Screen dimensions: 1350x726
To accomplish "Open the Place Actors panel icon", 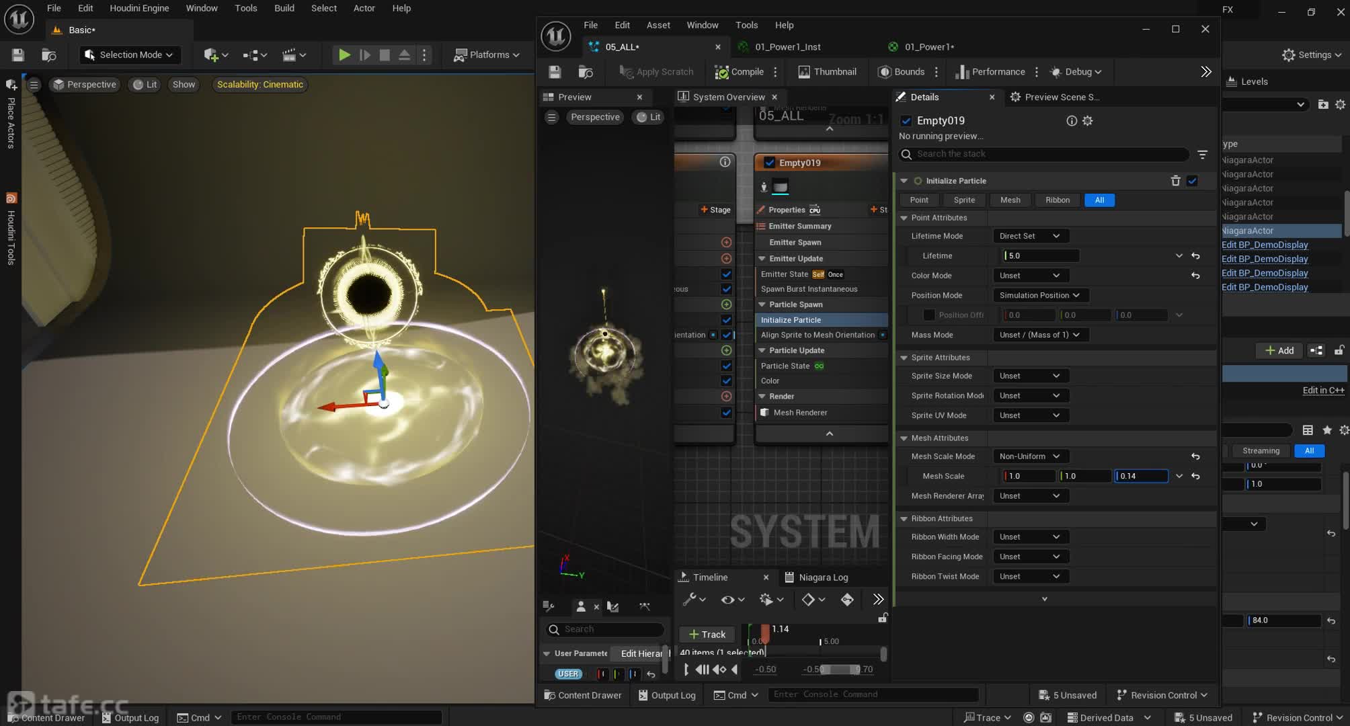I will click(11, 85).
